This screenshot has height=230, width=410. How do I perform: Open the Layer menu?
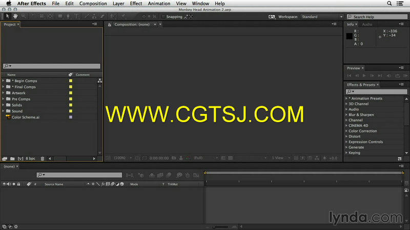(x=118, y=4)
